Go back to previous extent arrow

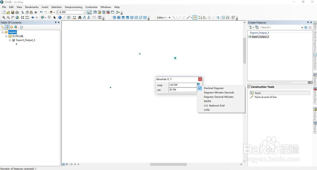pyautogui.click(x=33, y=18)
